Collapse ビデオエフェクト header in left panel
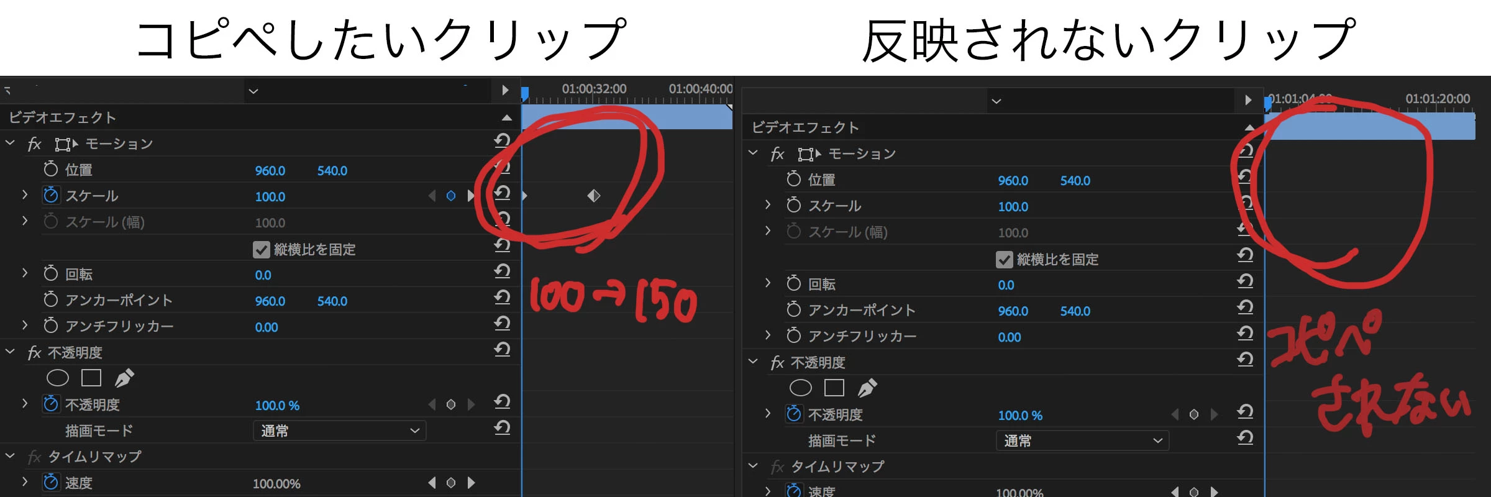1491x497 pixels. click(x=507, y=117)
